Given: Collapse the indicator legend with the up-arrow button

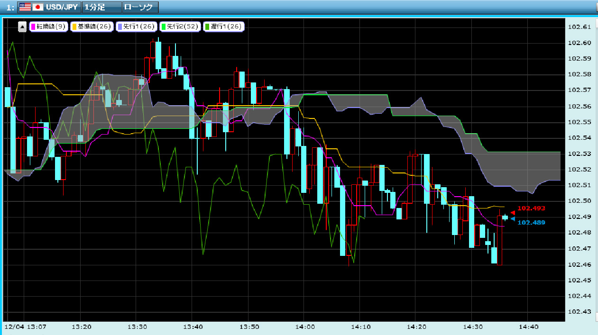Looking at the screenshot, I should click(22, 27).
